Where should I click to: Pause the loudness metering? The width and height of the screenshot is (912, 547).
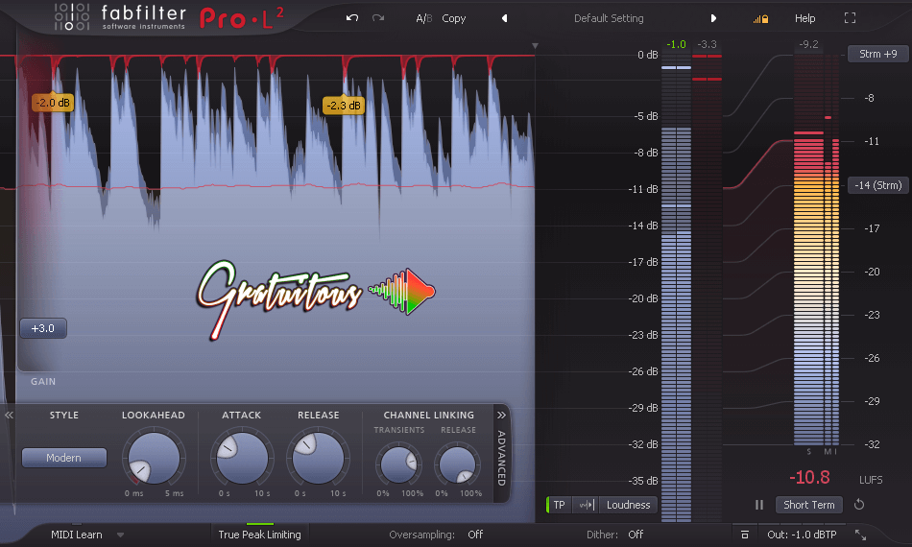click(x=759, y=505)
